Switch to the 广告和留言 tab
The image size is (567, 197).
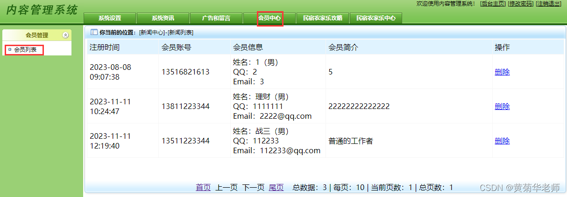(216, 18)
